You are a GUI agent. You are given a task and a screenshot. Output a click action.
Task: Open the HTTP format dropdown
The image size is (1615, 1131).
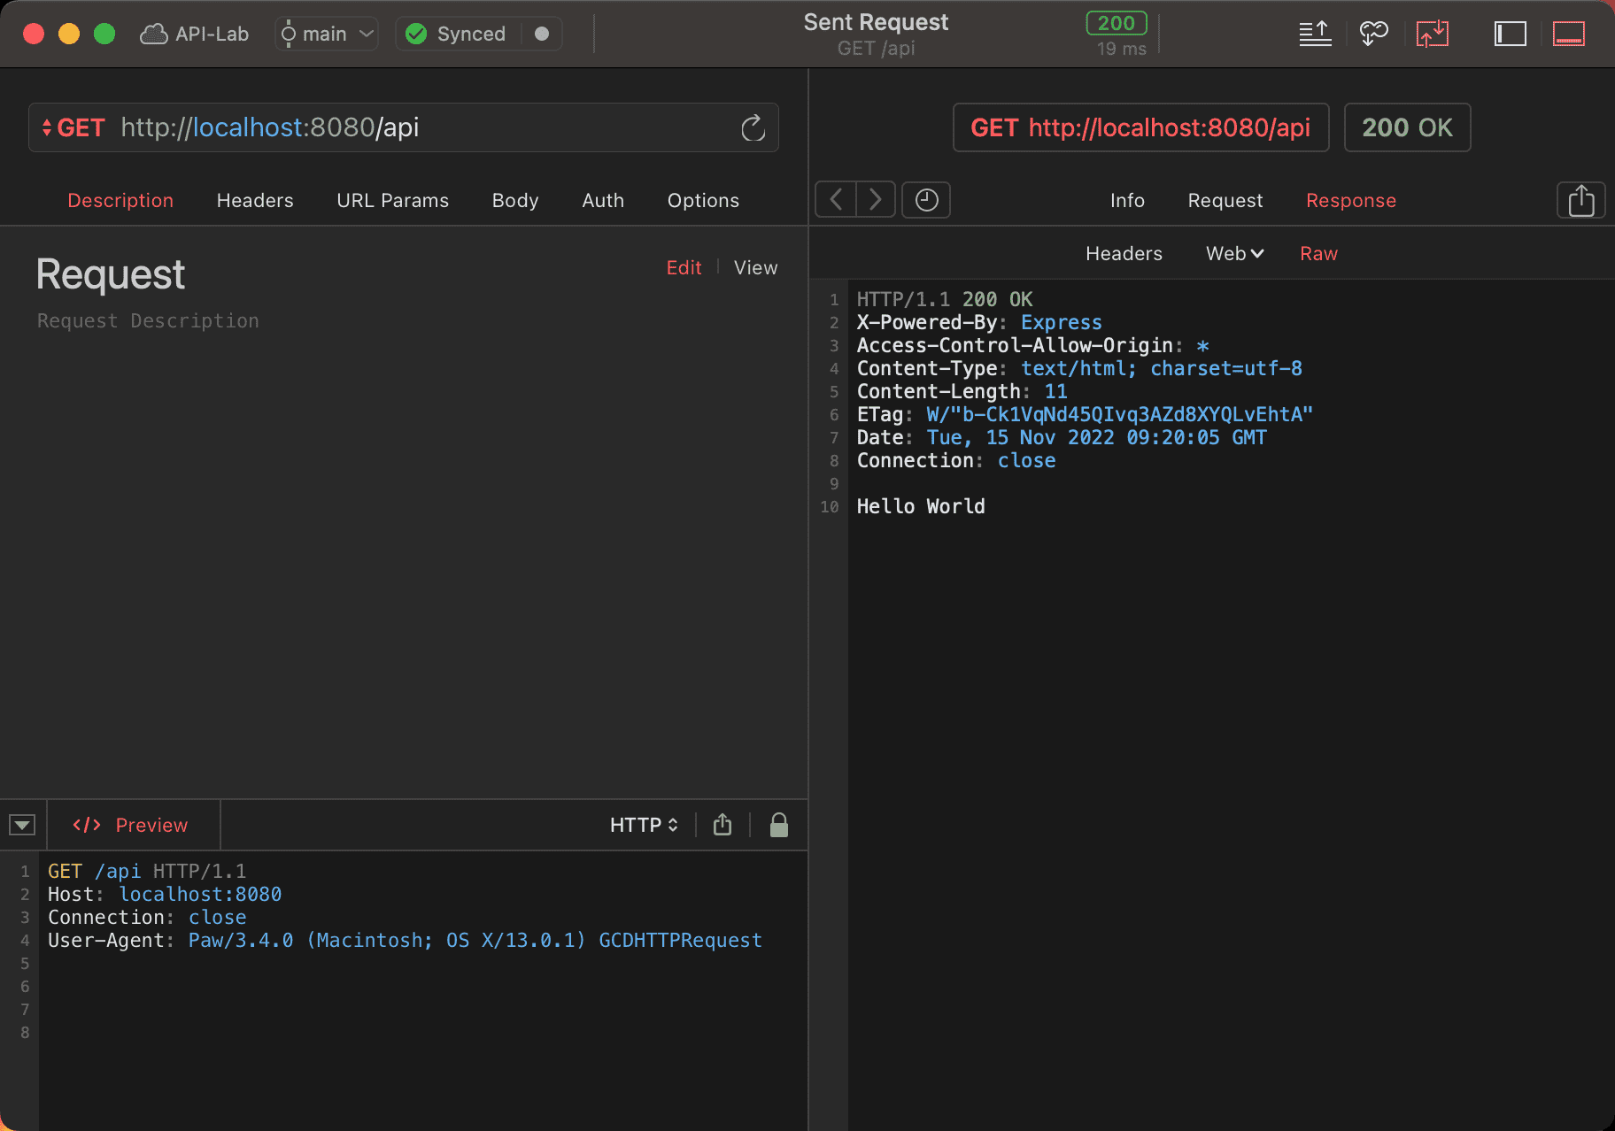pyautogui.click(x=644, y=825)
